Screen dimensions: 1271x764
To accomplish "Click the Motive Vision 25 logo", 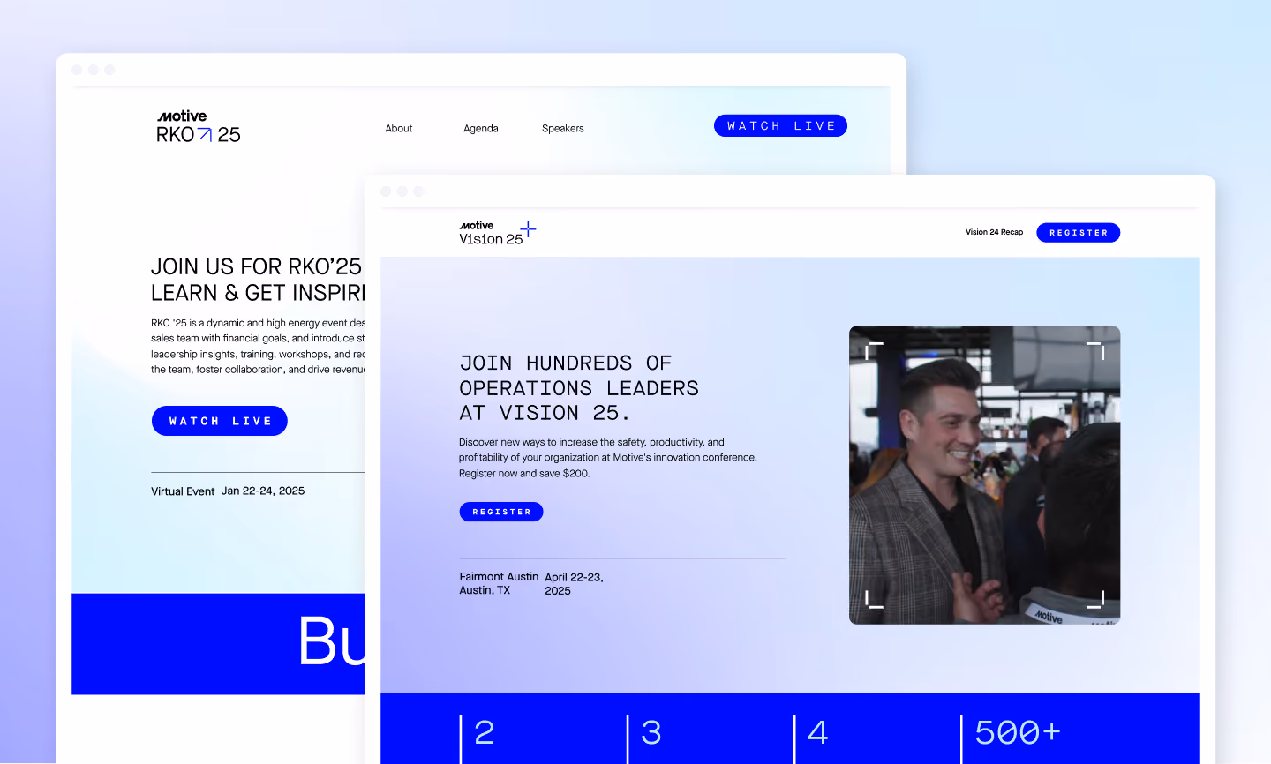I will (x=497, y=233).
